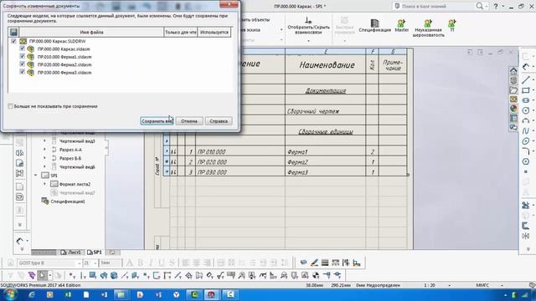Open the Windows Start button
This screenshot has width=536, height=301.
[x=9, y=294]
